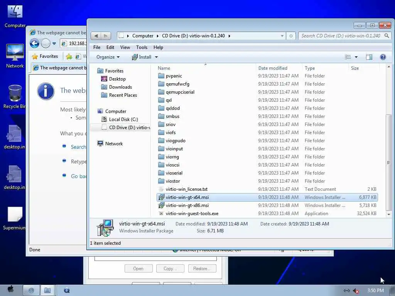Click the Back arrow in Explorer
The height and width of the screenshot is (296, 395).
click(96, 36)
